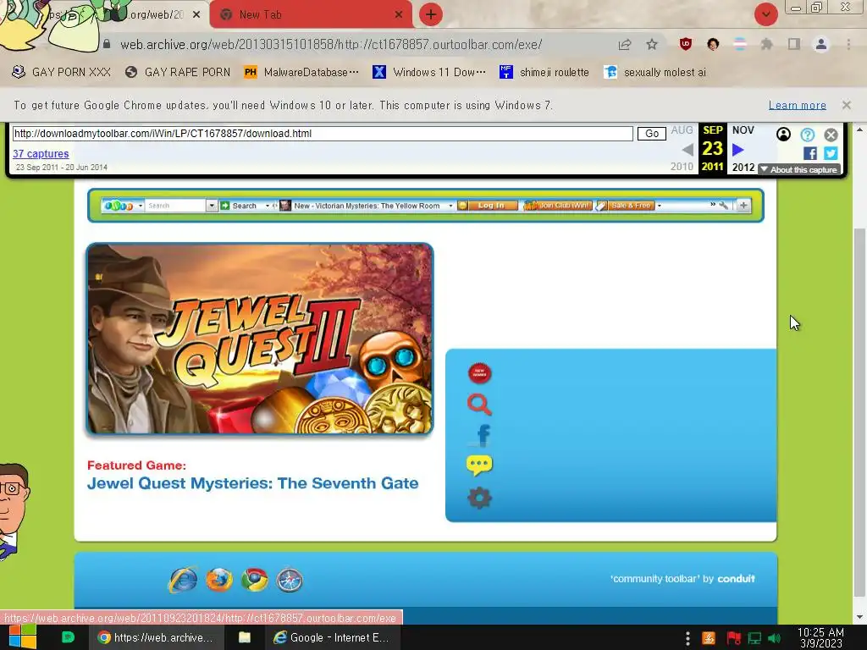
Task: Open Chrome three-dot menu
Action: pos(848,44)
